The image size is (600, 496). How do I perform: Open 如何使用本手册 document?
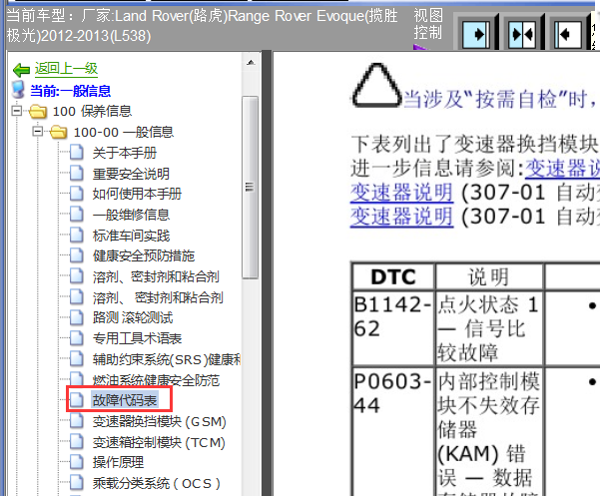137,194
